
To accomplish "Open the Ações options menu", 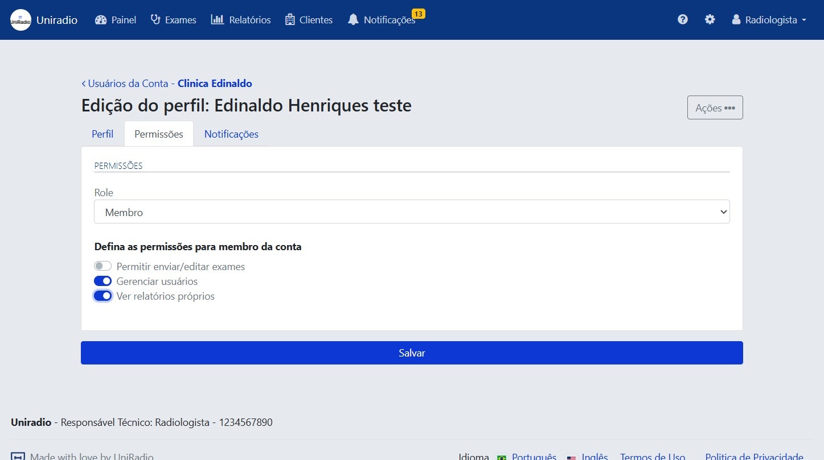I will [715, 107].
